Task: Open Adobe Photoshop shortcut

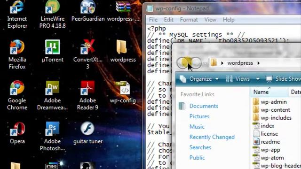Action: 52,136
